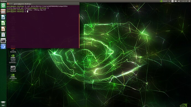Launch LibreOffice Impress from the dock

click(x=3, y=29)
